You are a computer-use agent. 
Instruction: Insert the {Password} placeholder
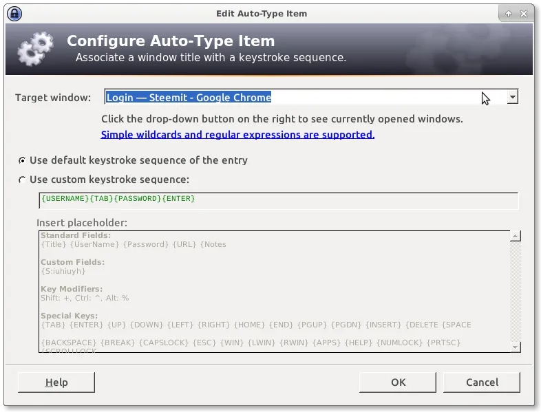tap(145, 244)
